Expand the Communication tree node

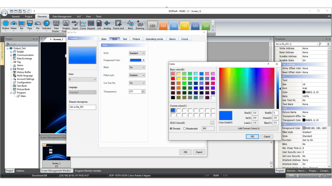pos(11,55)
